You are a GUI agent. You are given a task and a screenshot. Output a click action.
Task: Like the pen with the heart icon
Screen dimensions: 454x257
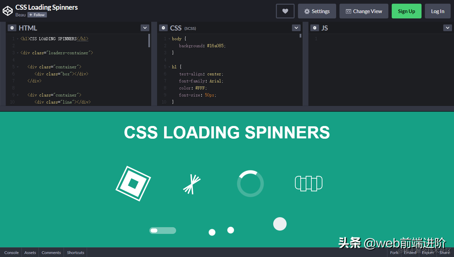(285, 11)
